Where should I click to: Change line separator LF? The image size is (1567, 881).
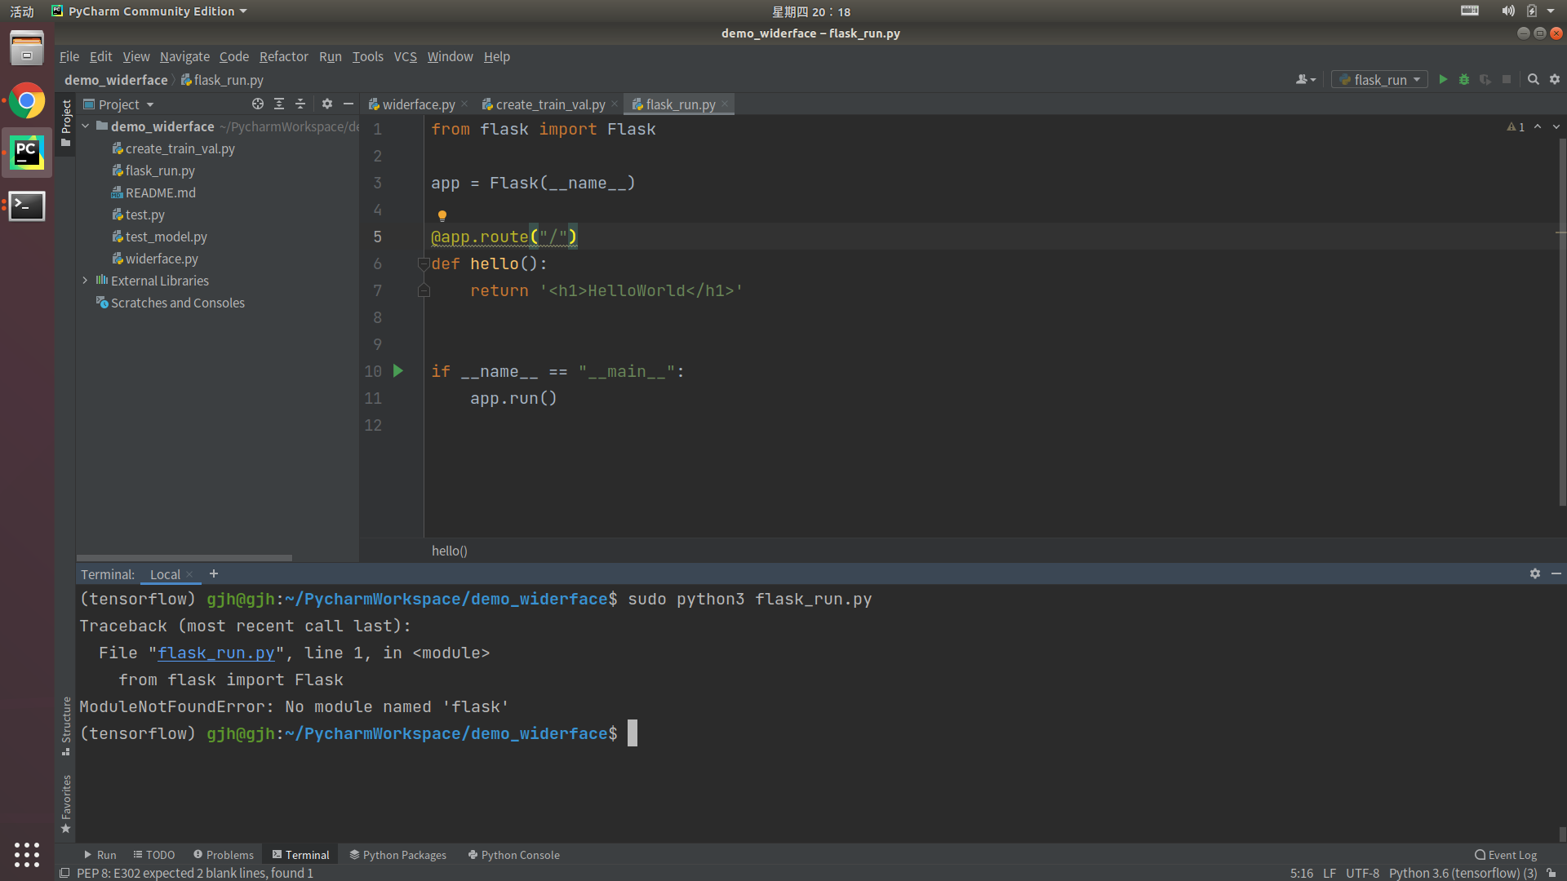coord(1330,873)
